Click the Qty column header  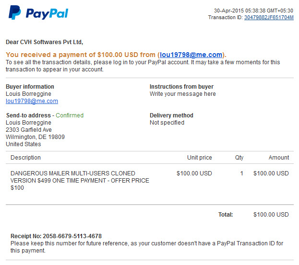click(x=239, y=158)
